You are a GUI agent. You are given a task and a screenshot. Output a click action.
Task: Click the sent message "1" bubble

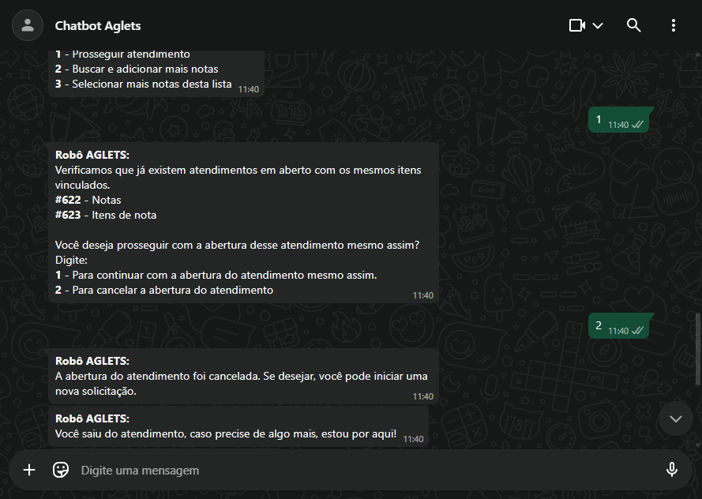(x=618, y=120)
